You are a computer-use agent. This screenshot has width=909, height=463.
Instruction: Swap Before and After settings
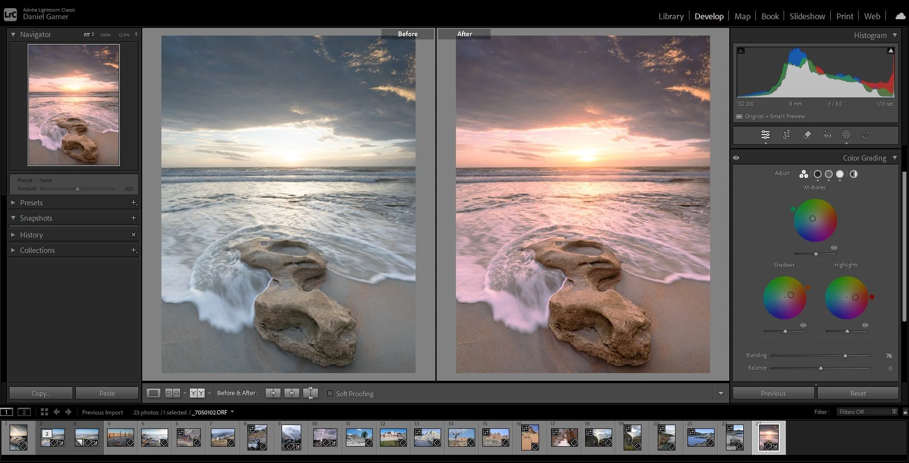click(x=310, y=393)
